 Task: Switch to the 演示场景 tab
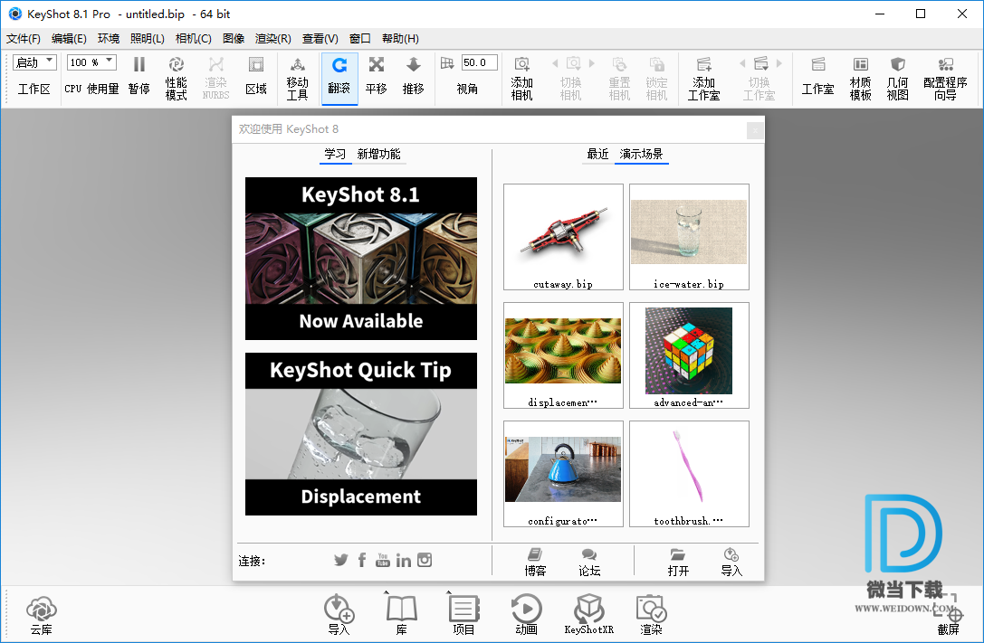[x=641, y=154]
